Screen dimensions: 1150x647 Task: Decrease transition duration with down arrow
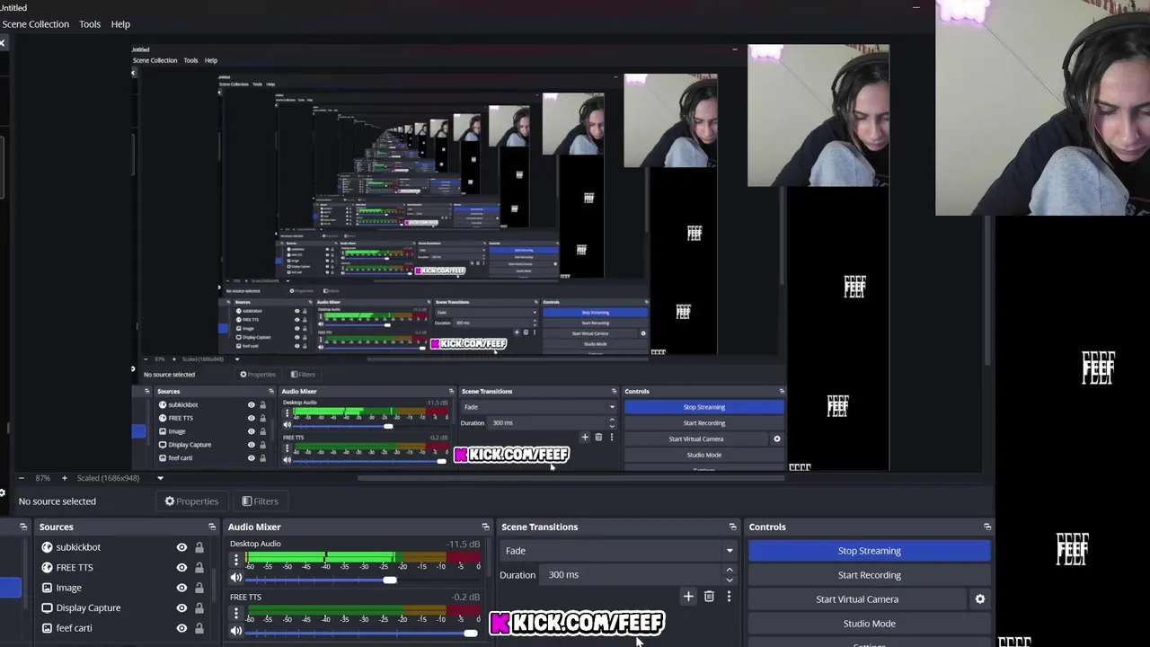[730, 581]
